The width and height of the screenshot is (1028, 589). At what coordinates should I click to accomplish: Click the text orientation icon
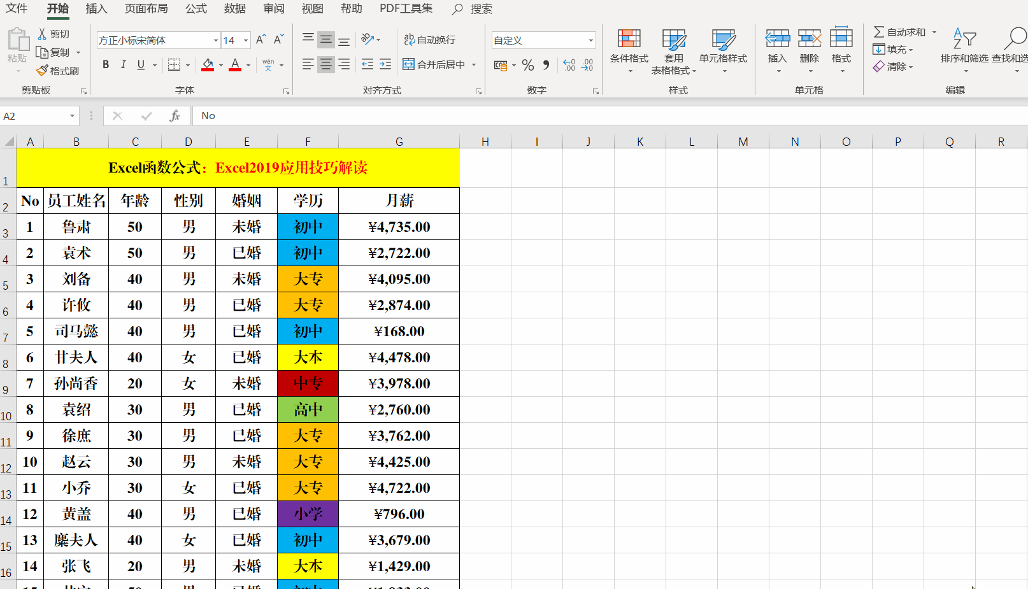point(368,39)
